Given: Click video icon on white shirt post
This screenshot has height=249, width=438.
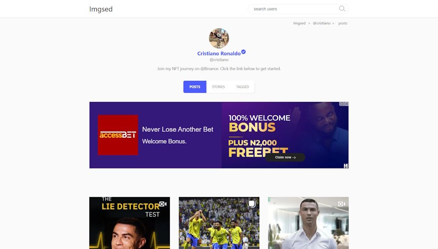Looking at the screenshot, I should (342, 204).
